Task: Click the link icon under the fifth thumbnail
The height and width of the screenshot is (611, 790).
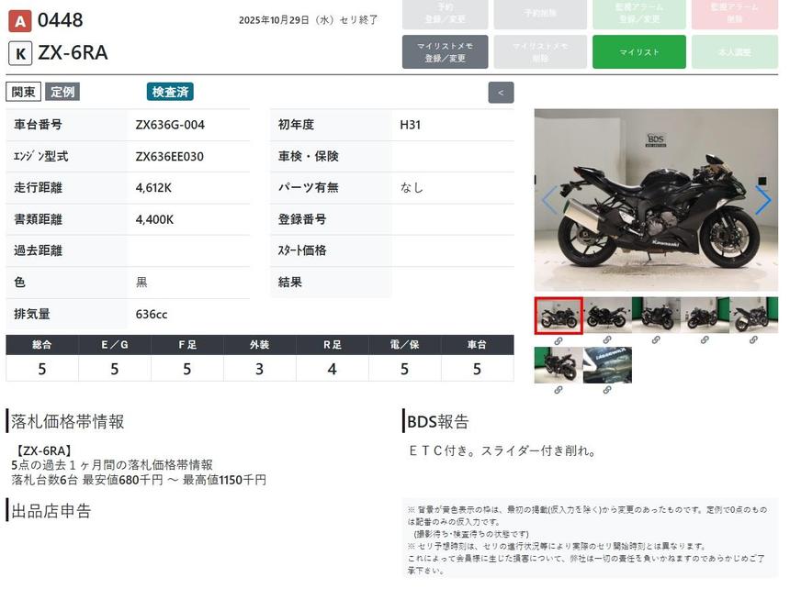Action: point(753,340)
